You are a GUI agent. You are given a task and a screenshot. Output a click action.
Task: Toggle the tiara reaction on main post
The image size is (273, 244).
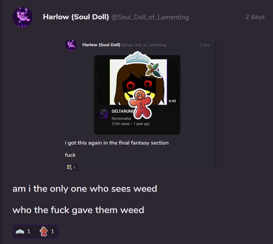click(x=23, y=231)
